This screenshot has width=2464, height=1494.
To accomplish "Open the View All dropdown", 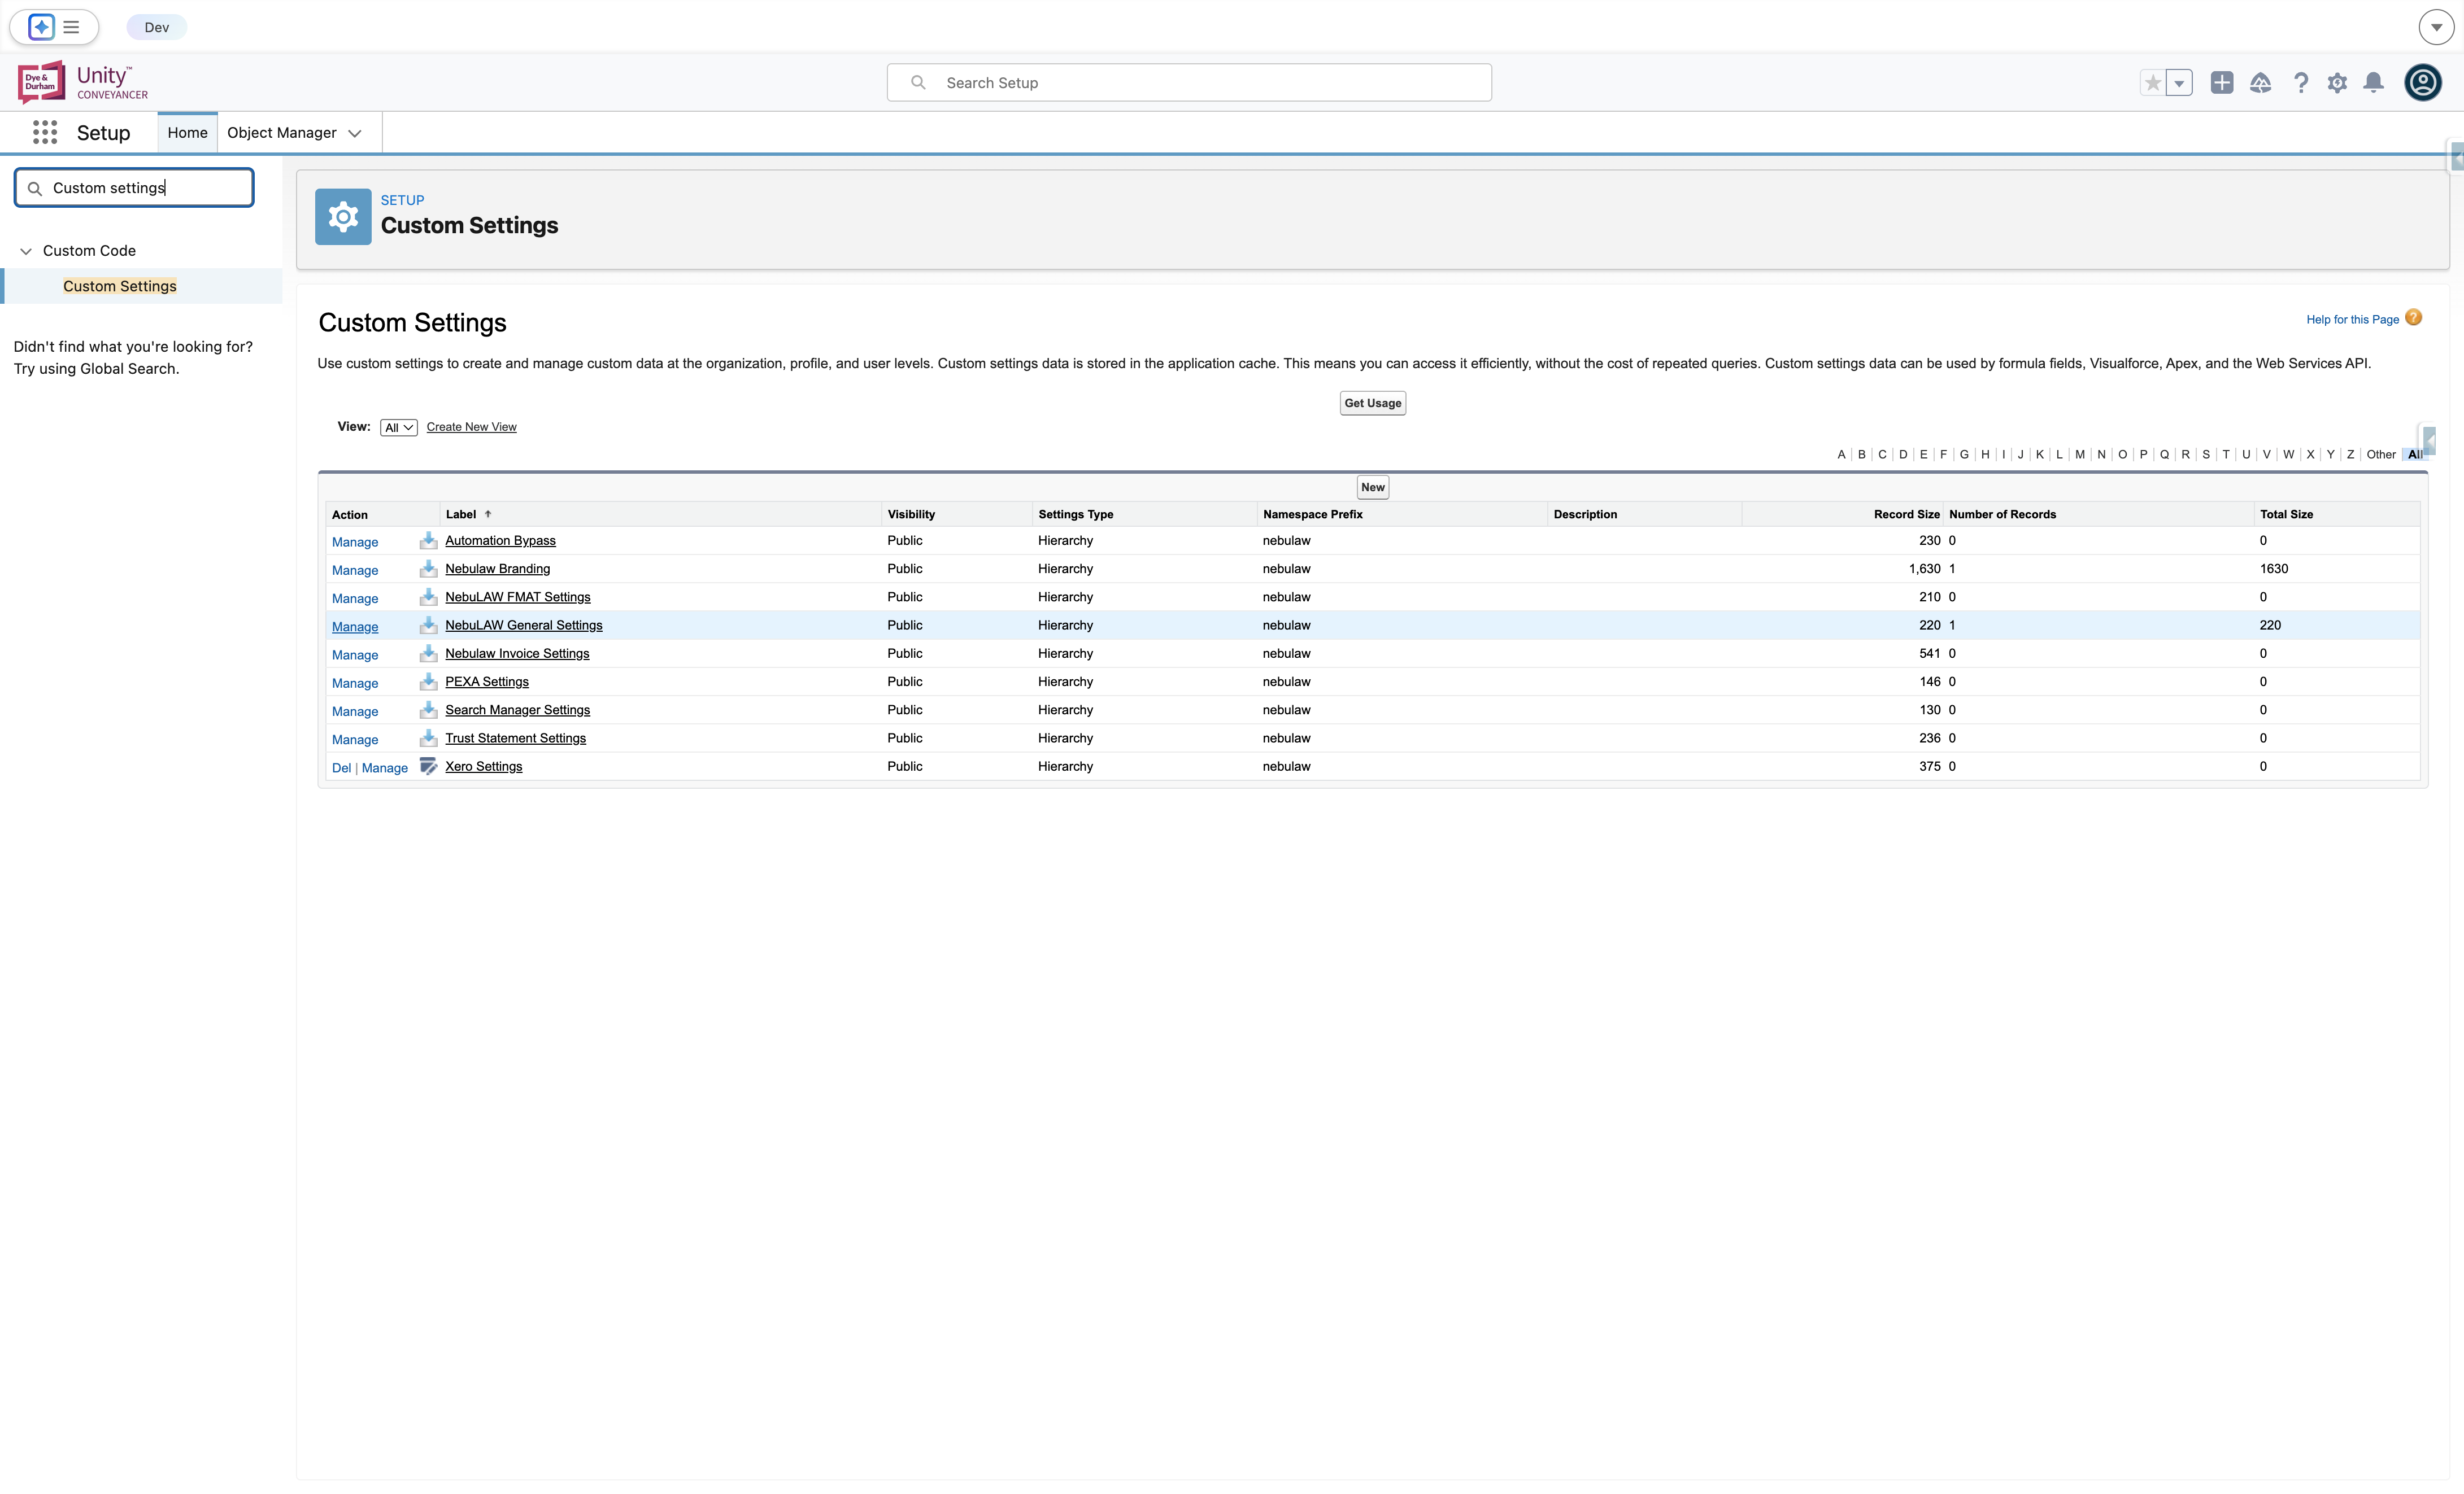I will [x=399, y=428].
